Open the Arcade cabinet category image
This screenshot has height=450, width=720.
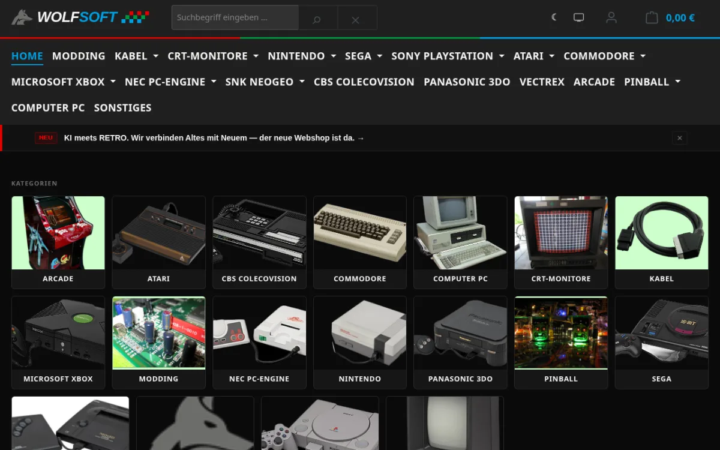pyautogui.click(x=58, y=233)
